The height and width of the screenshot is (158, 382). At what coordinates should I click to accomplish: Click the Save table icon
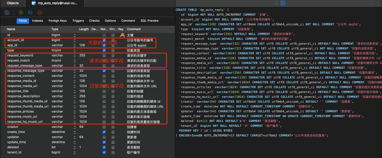tap(7, 12)
